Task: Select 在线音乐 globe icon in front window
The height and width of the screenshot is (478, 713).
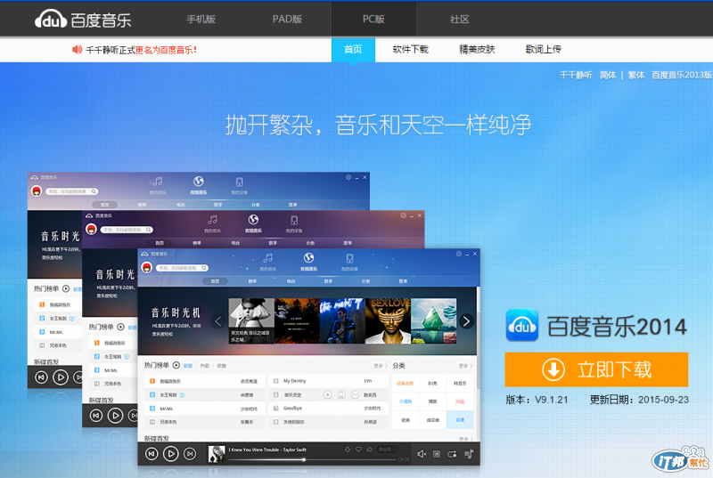Action: tap(308, 258)
